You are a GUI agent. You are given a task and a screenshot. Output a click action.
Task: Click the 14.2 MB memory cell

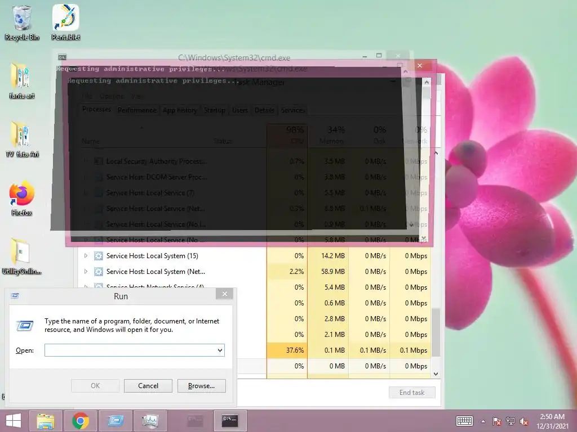point(329,256)
